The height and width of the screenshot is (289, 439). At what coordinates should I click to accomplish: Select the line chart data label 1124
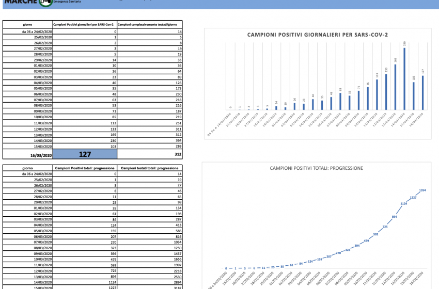coord(404,204)
